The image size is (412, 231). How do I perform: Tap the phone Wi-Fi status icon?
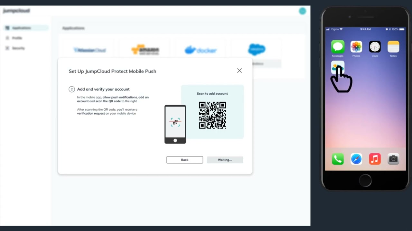[x=341, y=29]
